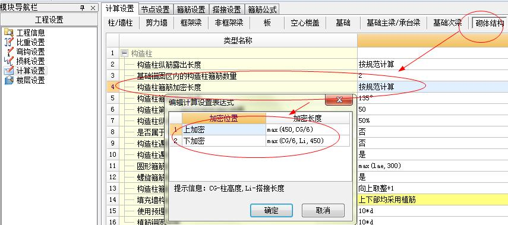Screen dimensions: 508x225
Task: Switch to 计算设置 tab
Action: coord(120,9)
